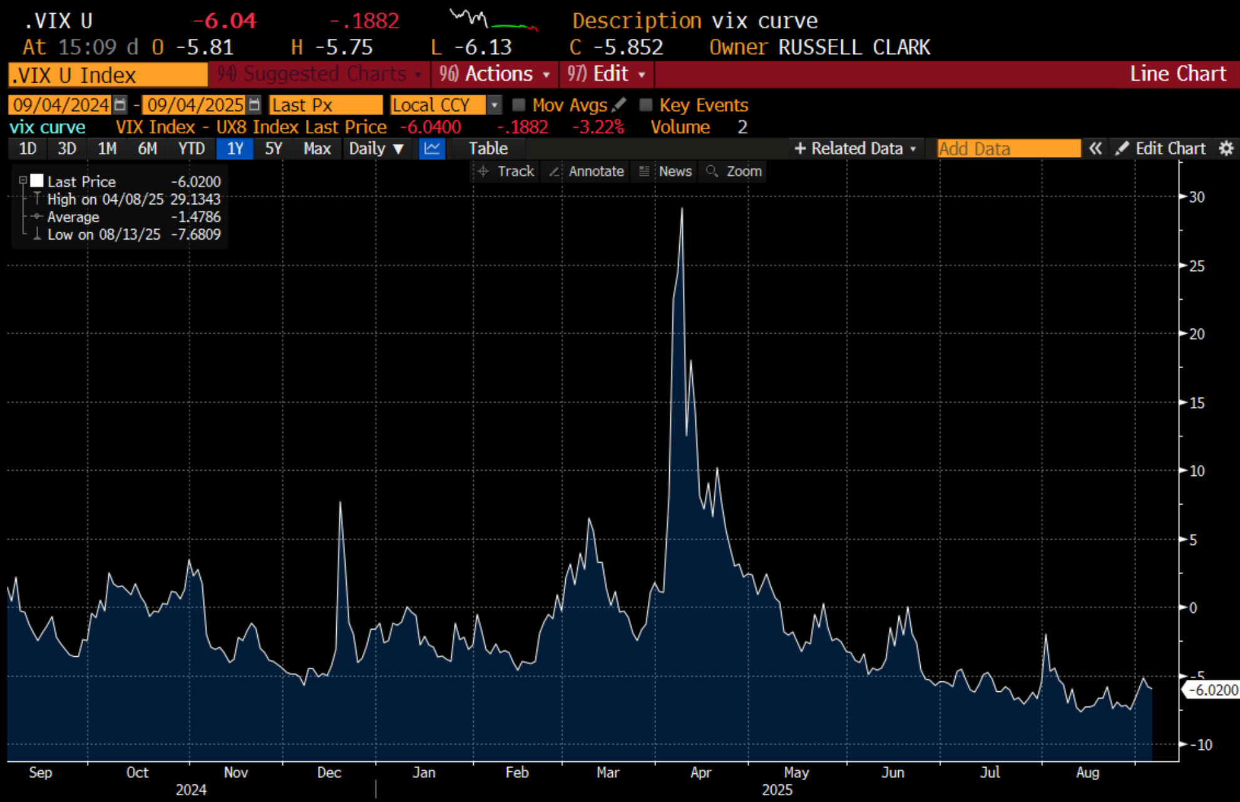Click the Mov Avgs pencil edit icon
This screenshot has height=802, width=1240.
click(619, 105)
